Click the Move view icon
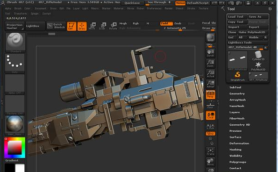278x172 pixels. 210,162
